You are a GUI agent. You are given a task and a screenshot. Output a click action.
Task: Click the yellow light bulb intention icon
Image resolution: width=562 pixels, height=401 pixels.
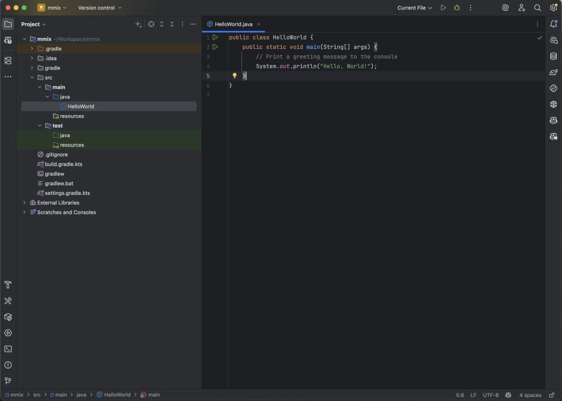234,76
